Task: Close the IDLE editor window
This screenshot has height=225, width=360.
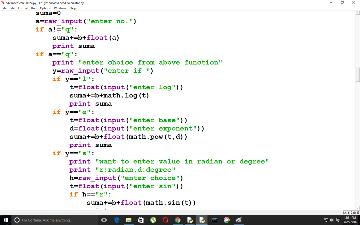Action: click(x=354, y=3)
